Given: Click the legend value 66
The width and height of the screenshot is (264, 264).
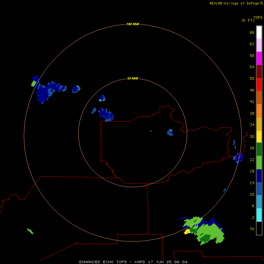Looking at the screenshot, I should 252,32.
